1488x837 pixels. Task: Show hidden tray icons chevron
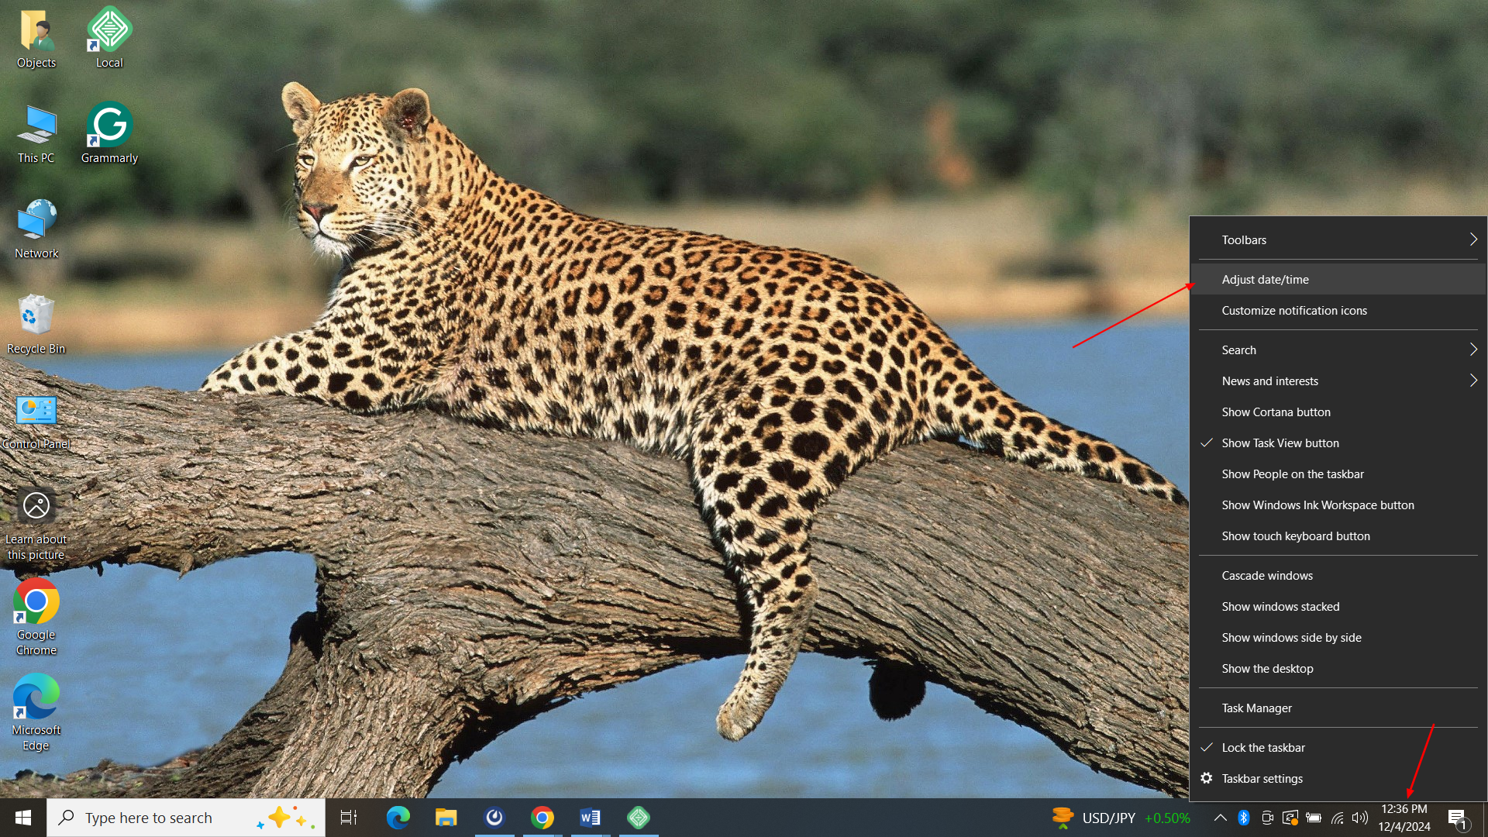click(1220, 818)
